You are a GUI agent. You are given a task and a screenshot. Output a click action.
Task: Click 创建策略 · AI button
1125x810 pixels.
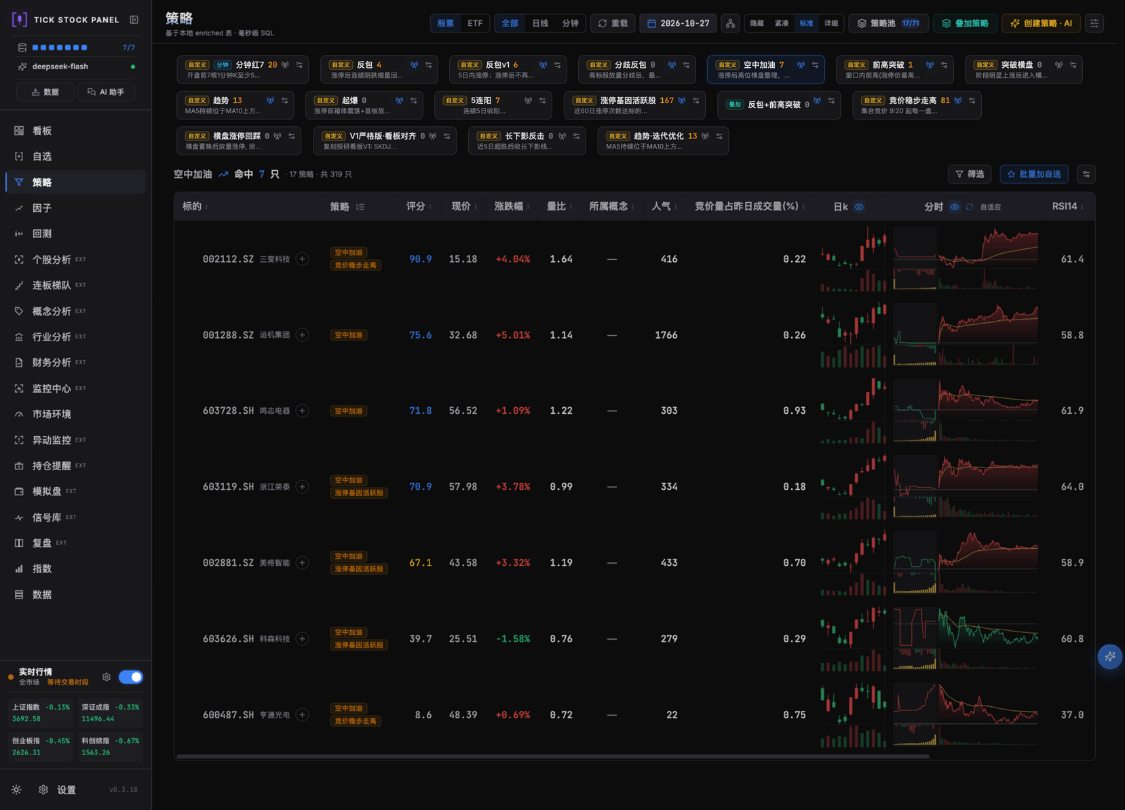click(x=1041, y=23)
